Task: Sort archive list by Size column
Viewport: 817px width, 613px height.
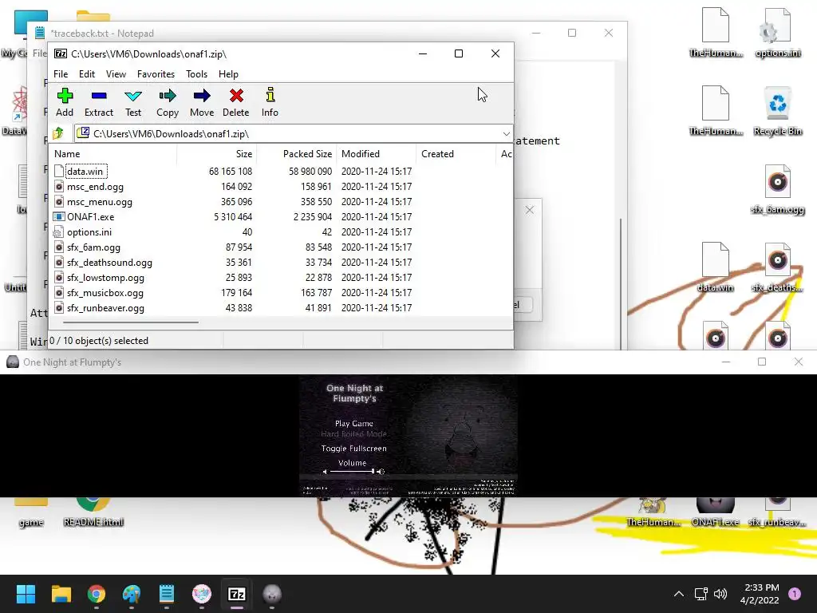Action: point(217,154)
